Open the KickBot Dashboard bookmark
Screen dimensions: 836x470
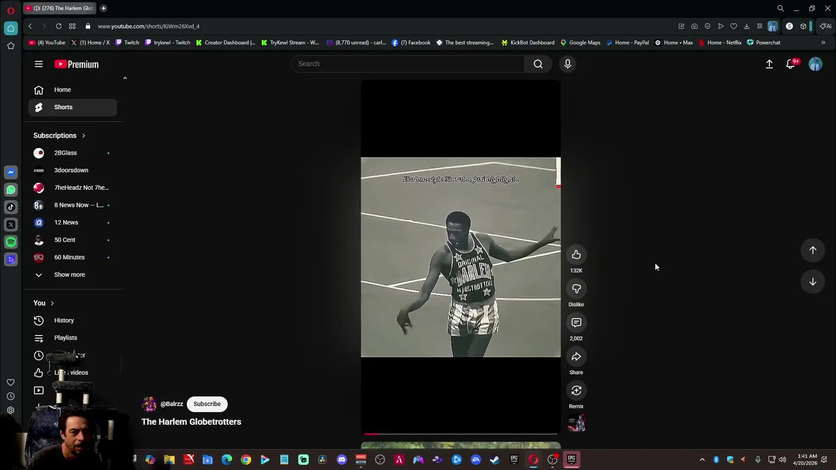[528, 42]
